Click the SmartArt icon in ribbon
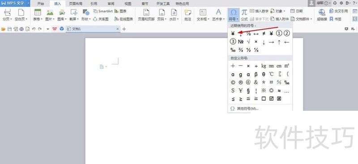358x164 pixels. (95, 11)
